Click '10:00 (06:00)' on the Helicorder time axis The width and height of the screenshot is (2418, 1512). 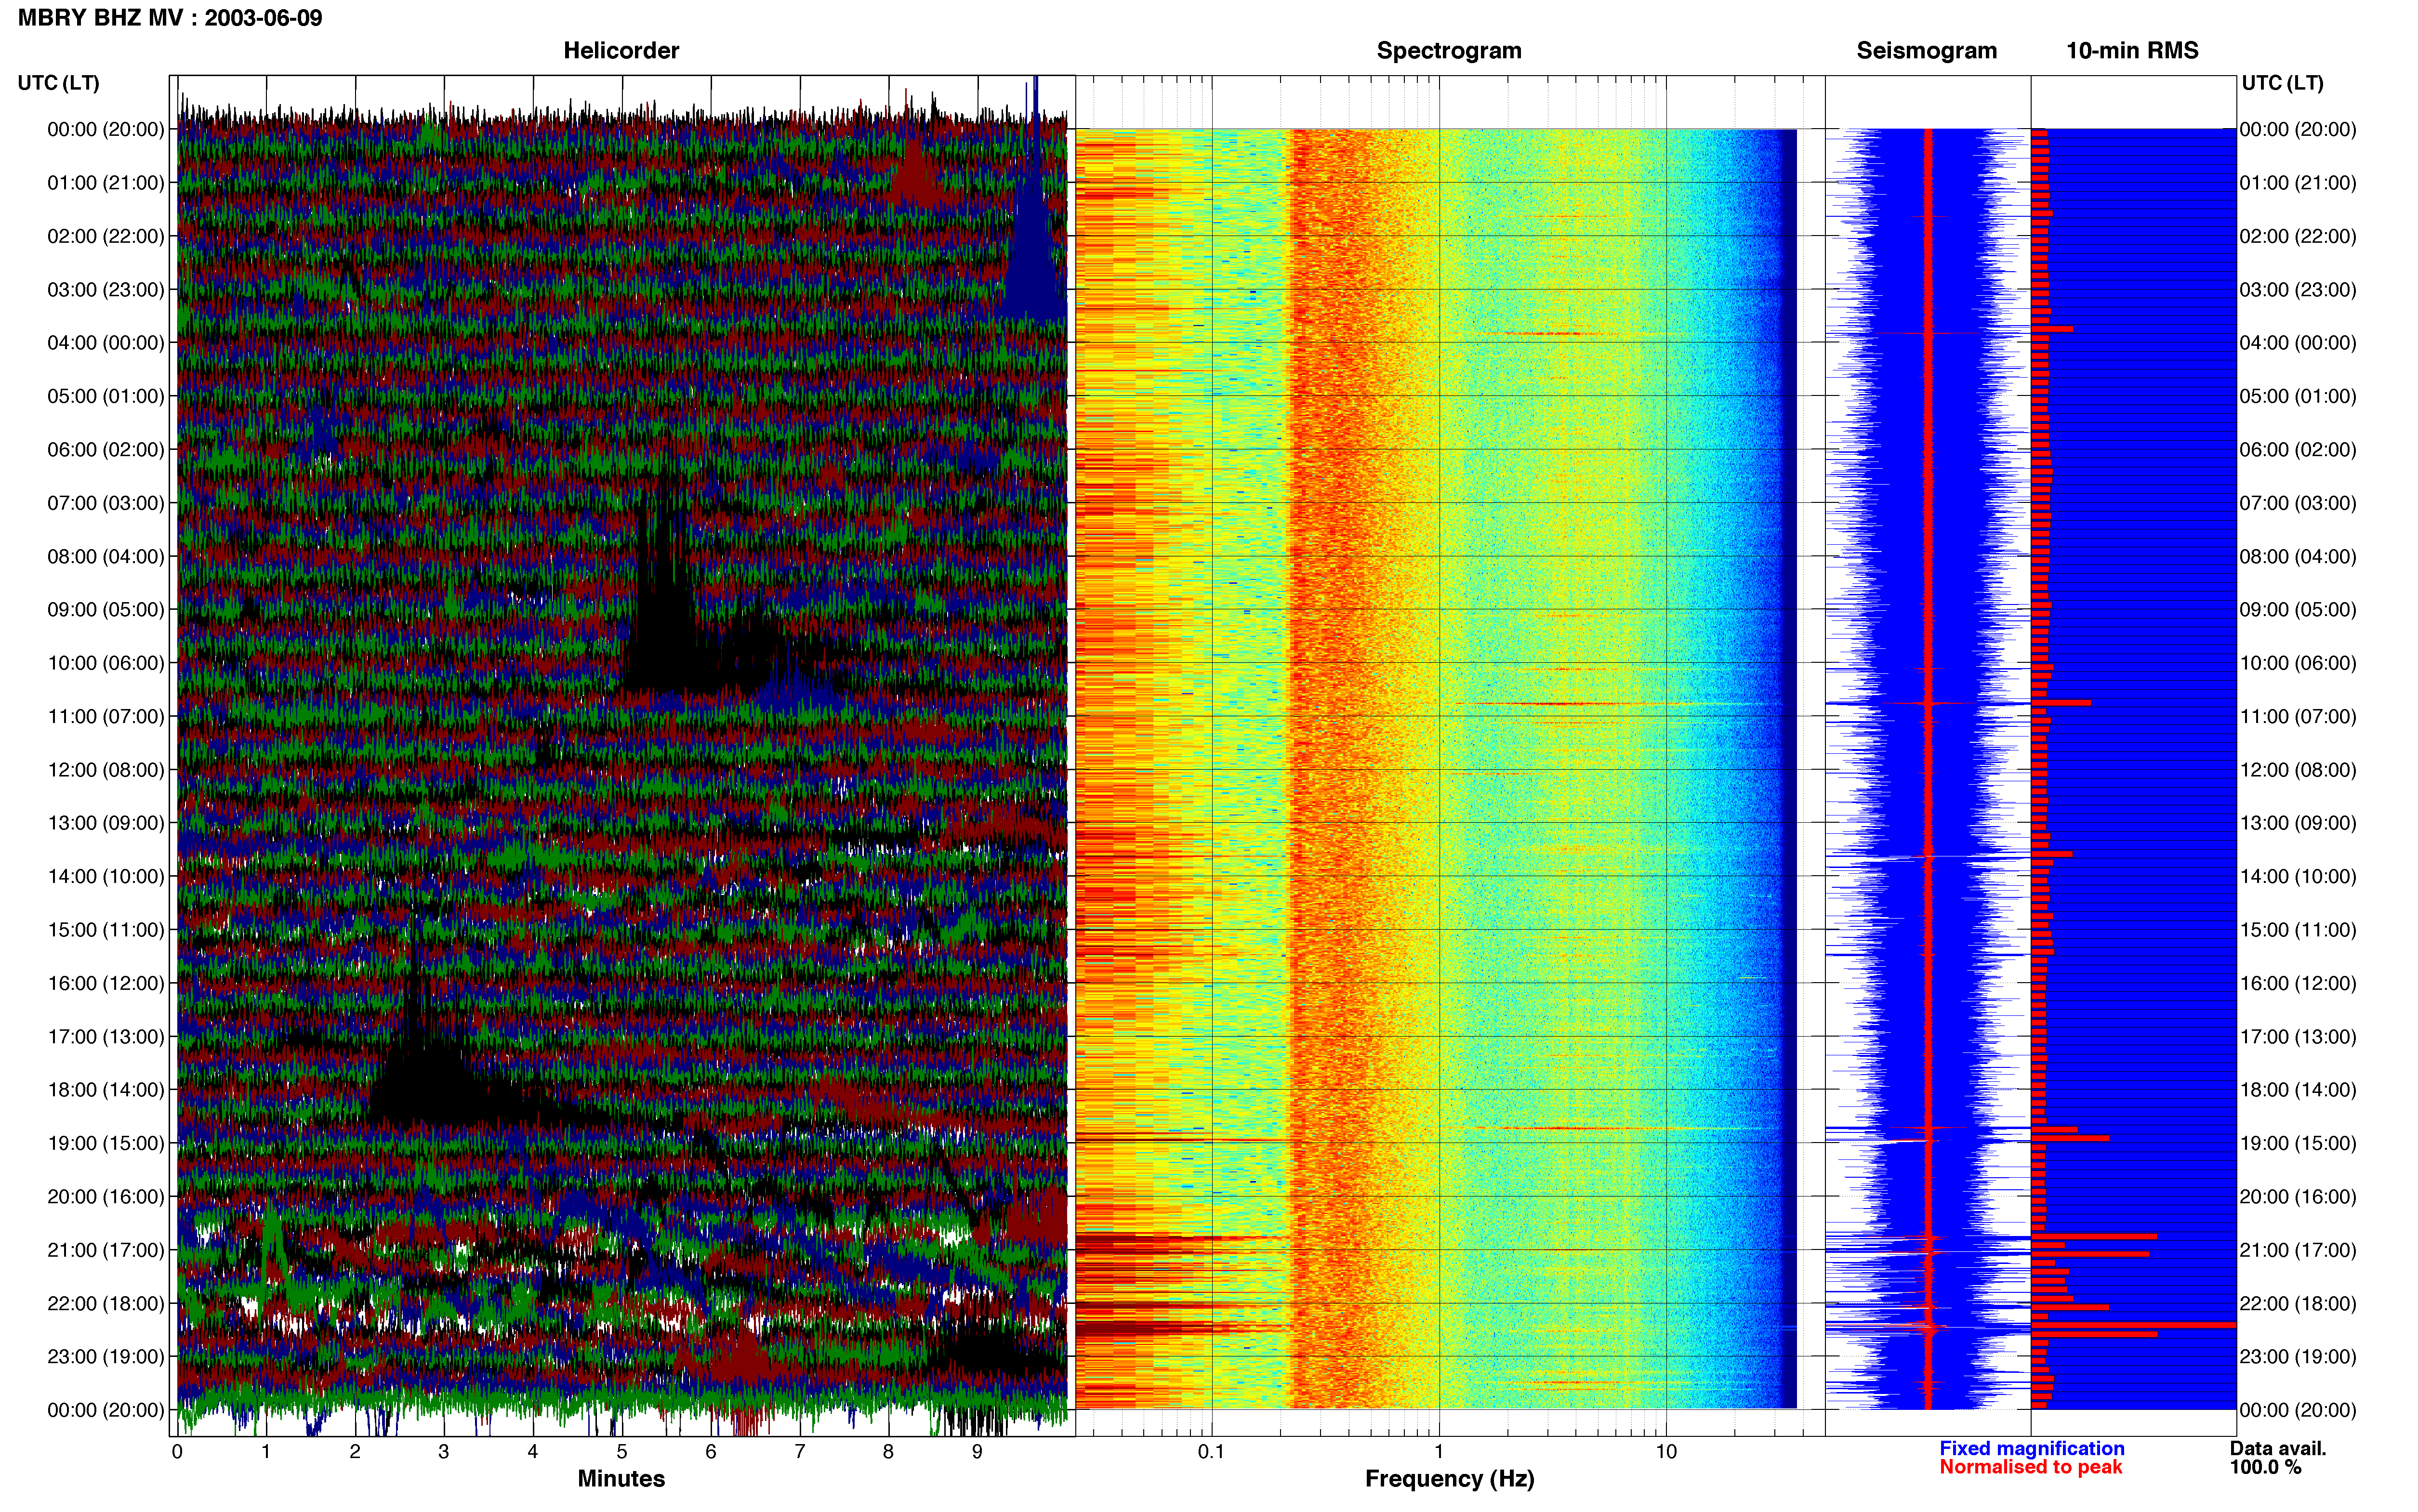(x=106, y=663)
